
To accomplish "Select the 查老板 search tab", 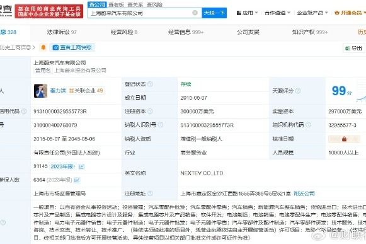I will 117,4.
